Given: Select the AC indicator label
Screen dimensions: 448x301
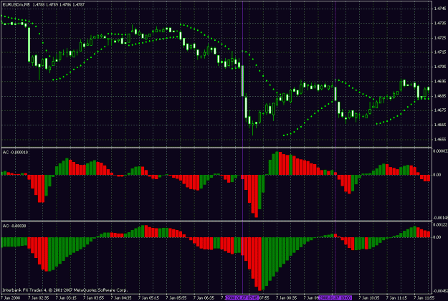Looking at the screenshot, I should (15, 153).
